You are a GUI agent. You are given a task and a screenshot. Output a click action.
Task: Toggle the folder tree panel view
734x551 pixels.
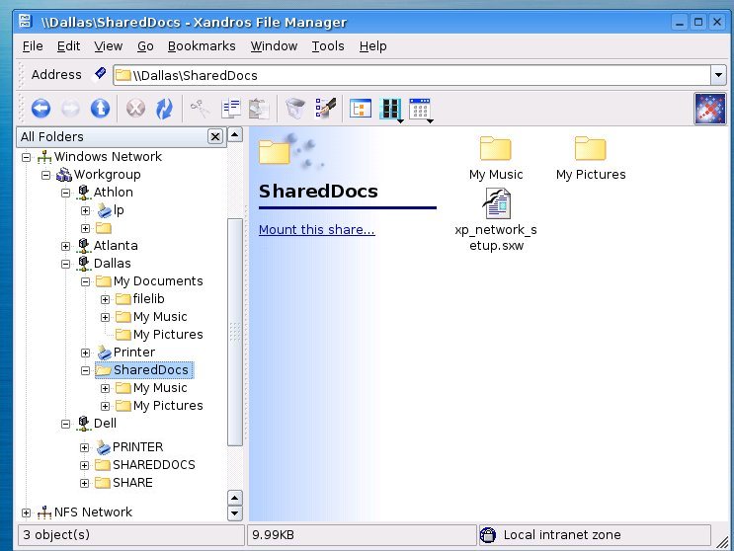coord(360,108)
